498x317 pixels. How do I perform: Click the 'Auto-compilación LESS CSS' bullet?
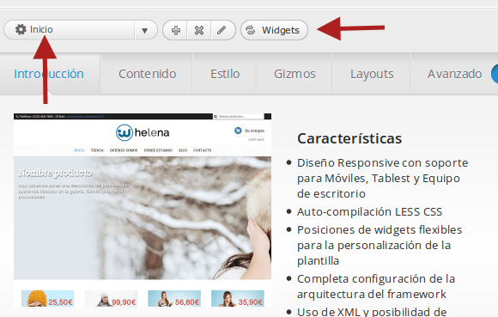pyautogui.click(x=369, y=212)
